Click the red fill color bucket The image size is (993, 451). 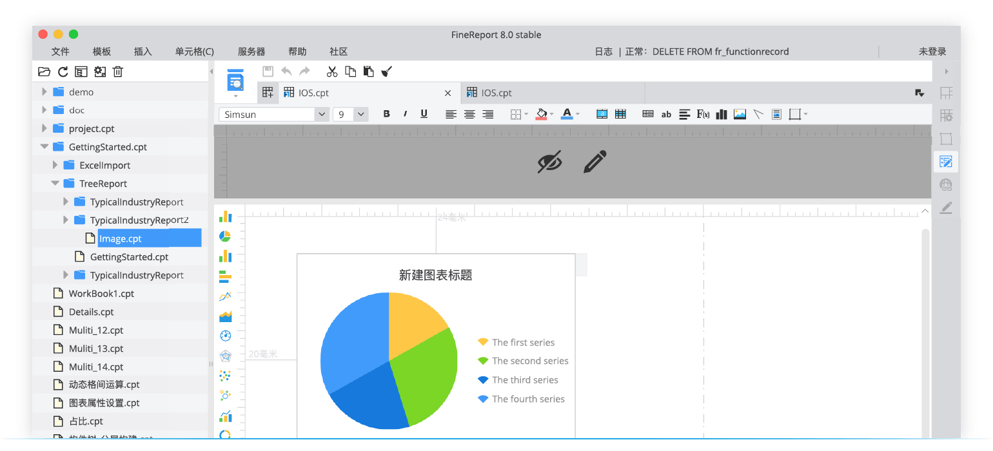point(540,114)
